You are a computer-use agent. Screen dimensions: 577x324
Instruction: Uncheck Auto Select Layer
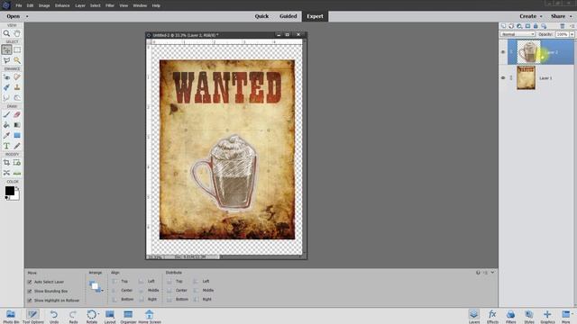30,282
